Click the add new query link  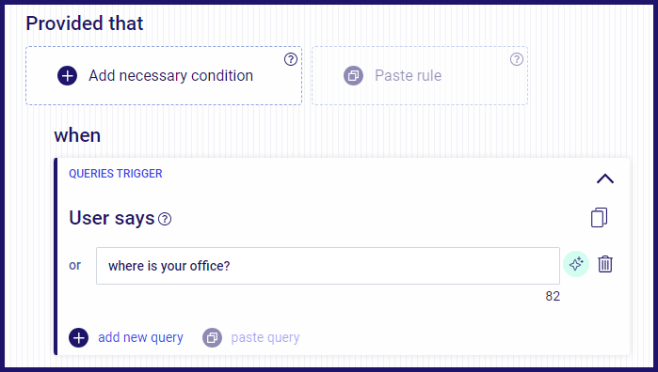140,337
